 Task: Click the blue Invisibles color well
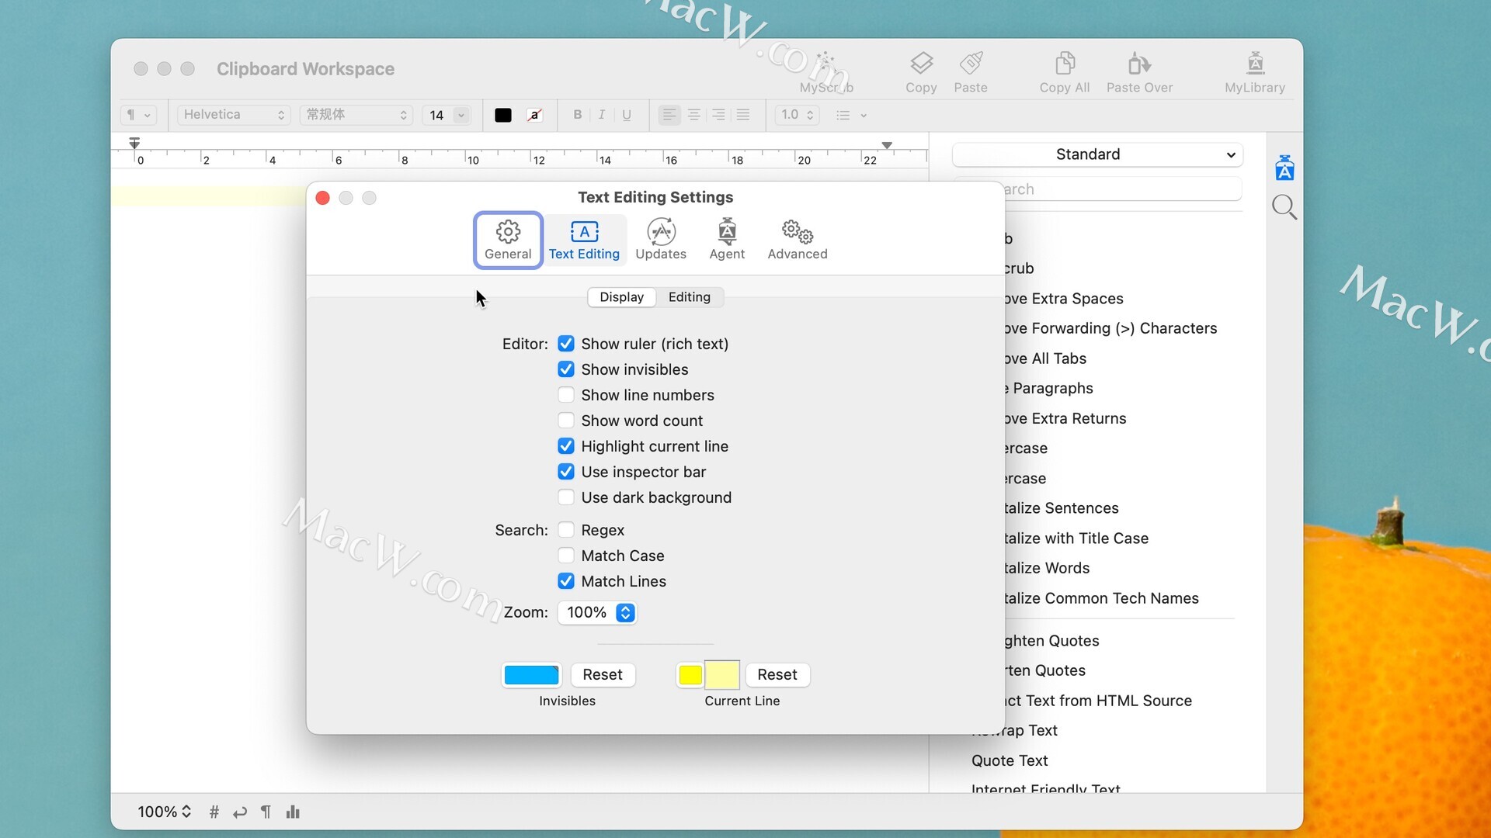(x=531, y=674)
